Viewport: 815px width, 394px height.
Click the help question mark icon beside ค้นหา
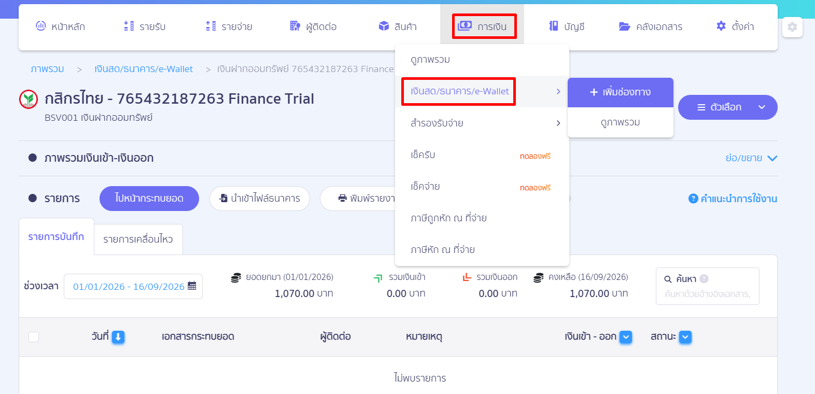point(704,279)
